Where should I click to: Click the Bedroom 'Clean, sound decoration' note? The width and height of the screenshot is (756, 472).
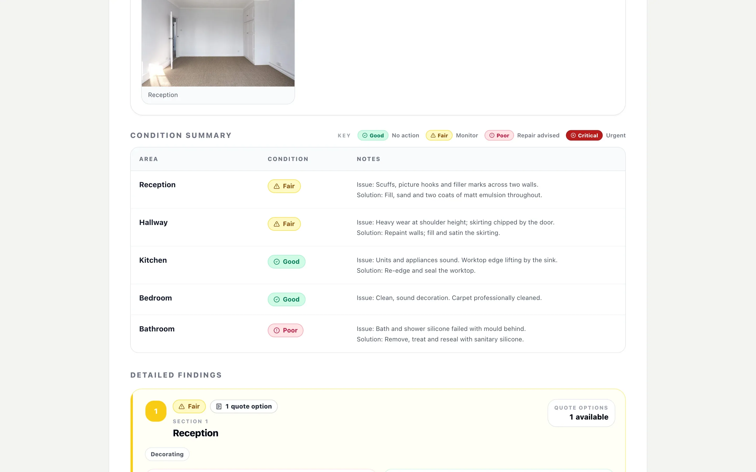tap(449, 298)
